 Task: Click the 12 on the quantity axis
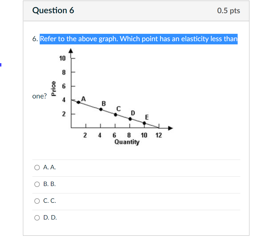coord(158,135)
